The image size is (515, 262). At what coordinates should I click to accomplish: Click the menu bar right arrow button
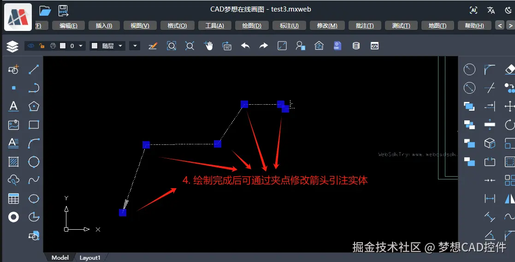[510, 26]
